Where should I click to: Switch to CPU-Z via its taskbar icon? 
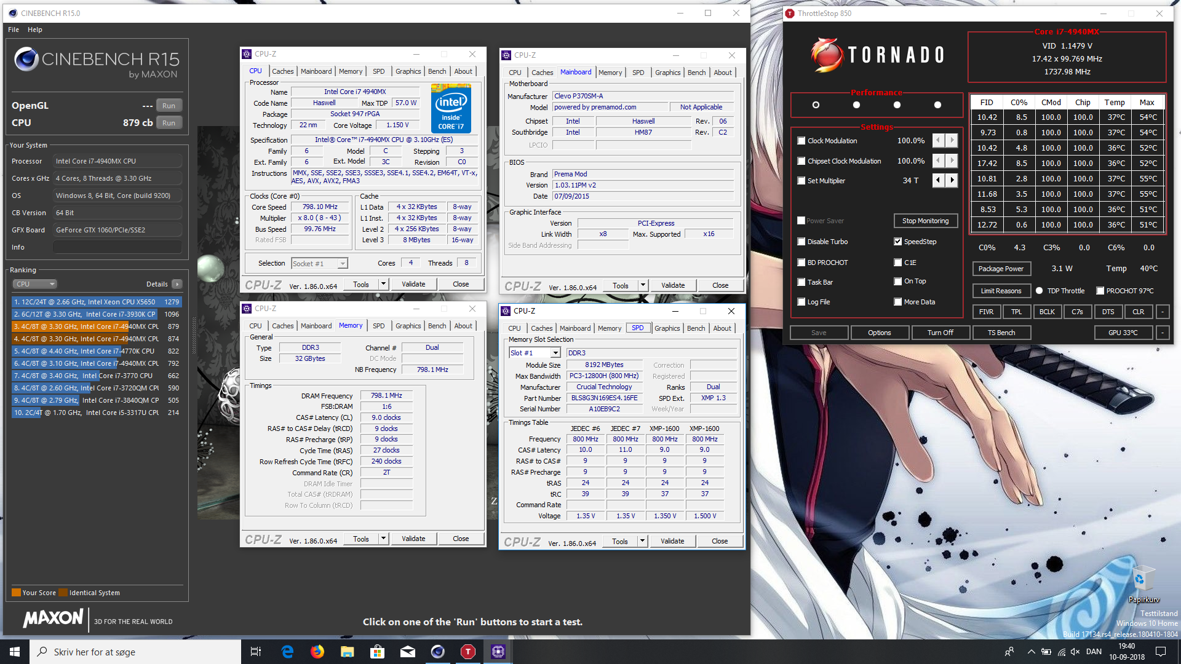[x=498, y=652]
